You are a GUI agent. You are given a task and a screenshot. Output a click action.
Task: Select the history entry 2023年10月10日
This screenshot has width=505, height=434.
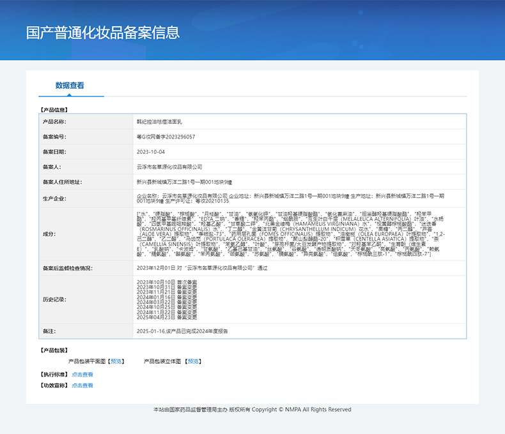coord(167,282)
